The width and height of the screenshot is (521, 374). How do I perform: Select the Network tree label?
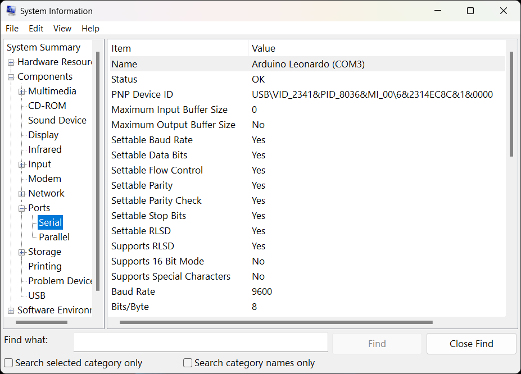46,194
